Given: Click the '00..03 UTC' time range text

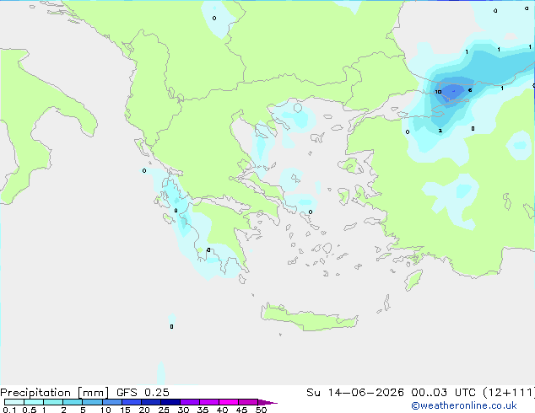Looking at the screenshot, I should [443, 393].
